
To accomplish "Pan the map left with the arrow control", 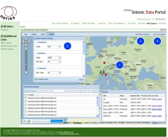I will [x=23, y=41].
